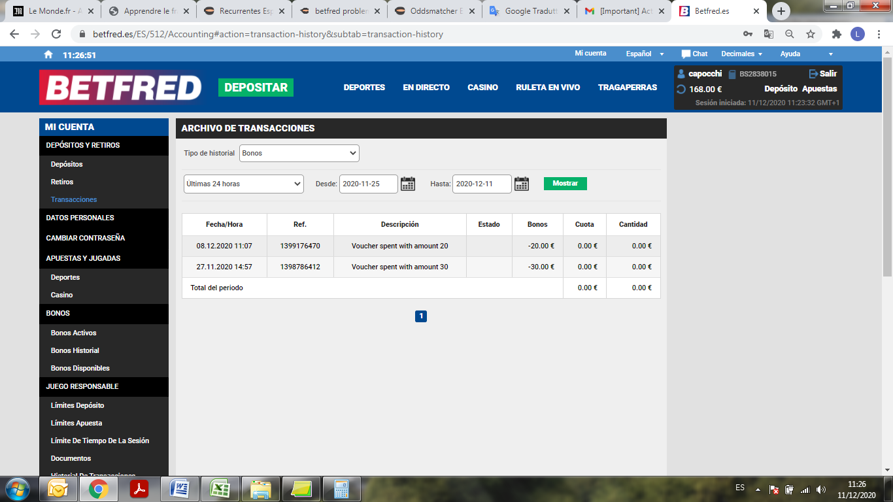Open Transacciones in the sidebar
Viewport: 893px width, 502px height.
pyautogui.click(x=74, y=199)
